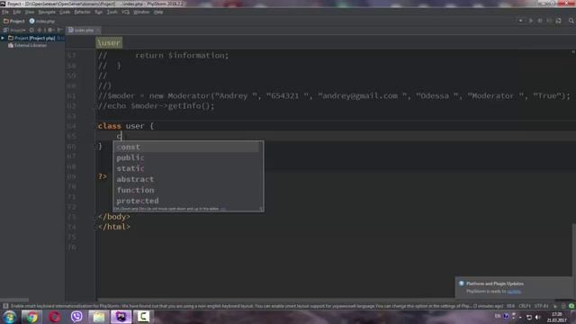
Task: Click the line:column indicator in status bar
Action: (x=511, y=306)
